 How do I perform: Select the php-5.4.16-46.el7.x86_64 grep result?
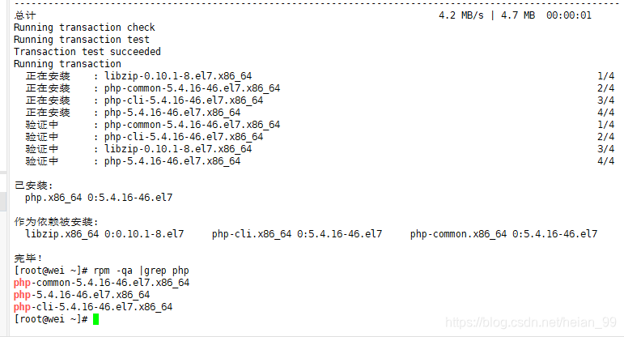82,295
